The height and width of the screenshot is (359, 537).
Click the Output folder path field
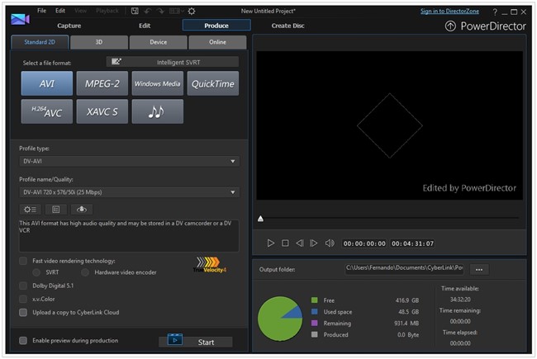[x=404, y=268]
